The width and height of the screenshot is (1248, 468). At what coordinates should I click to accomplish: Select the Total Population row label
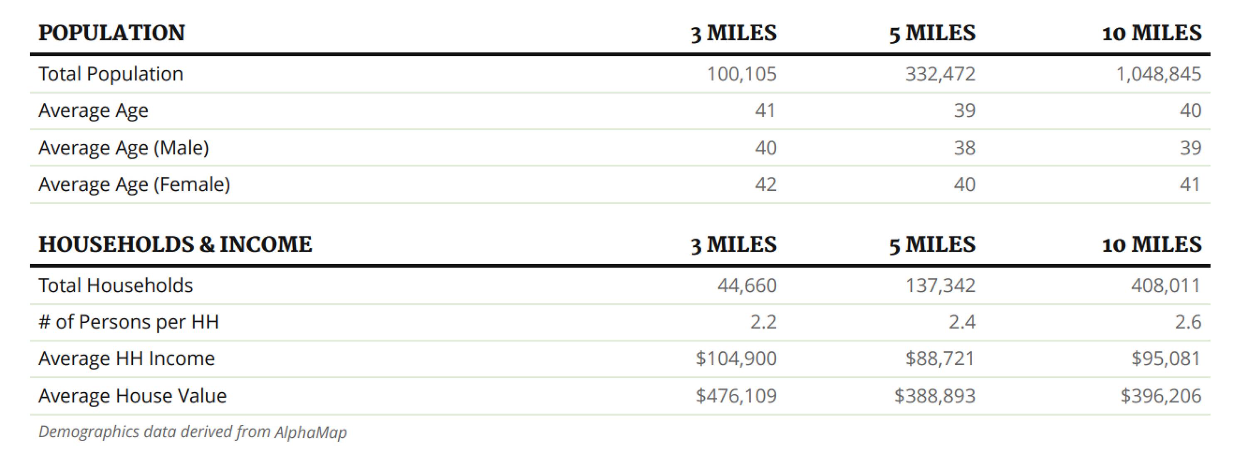[111, 74]
